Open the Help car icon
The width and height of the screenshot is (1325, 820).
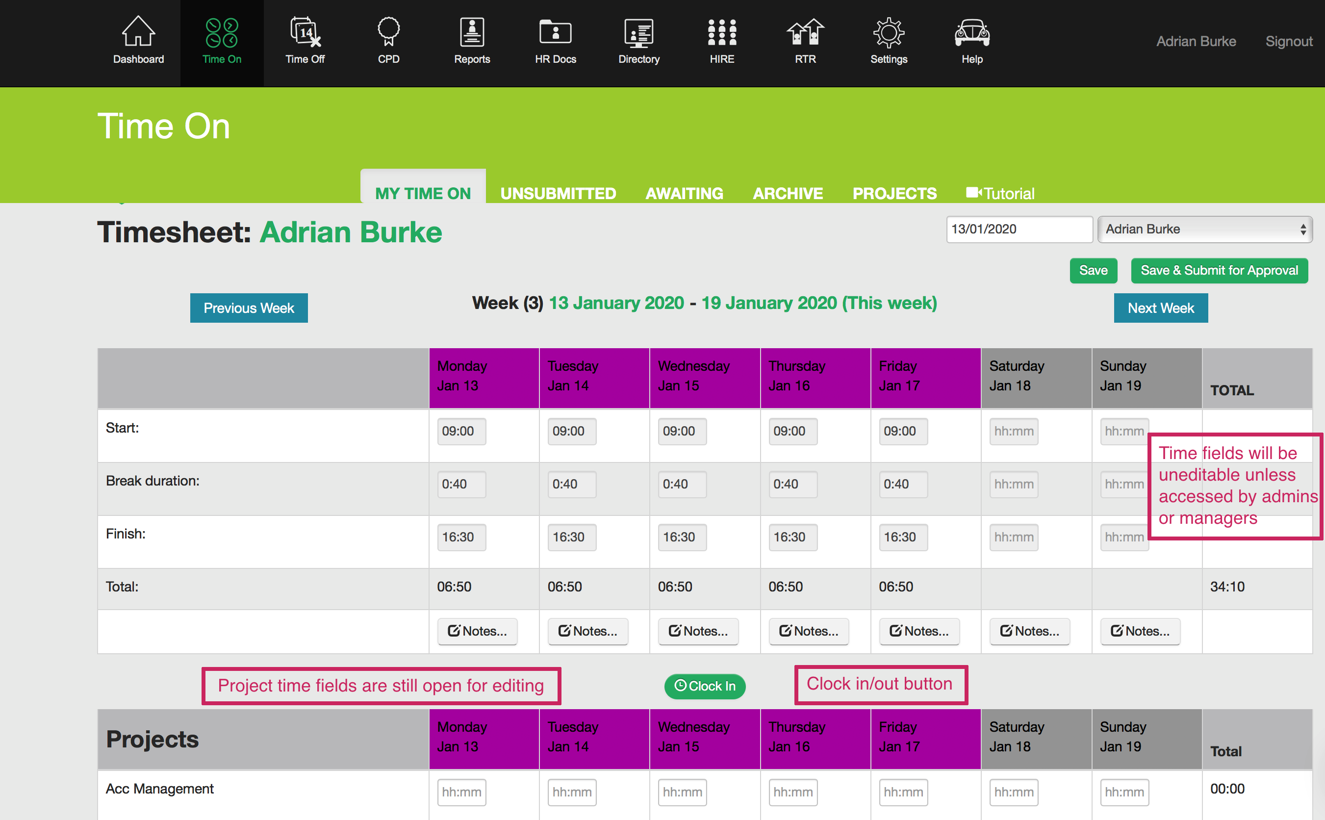(x=971, y=32)
